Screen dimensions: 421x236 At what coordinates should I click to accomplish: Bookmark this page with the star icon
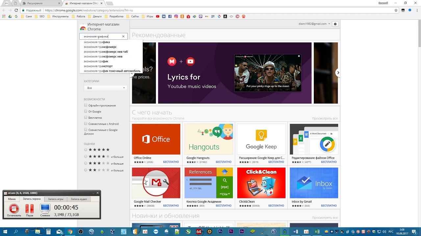396,10
